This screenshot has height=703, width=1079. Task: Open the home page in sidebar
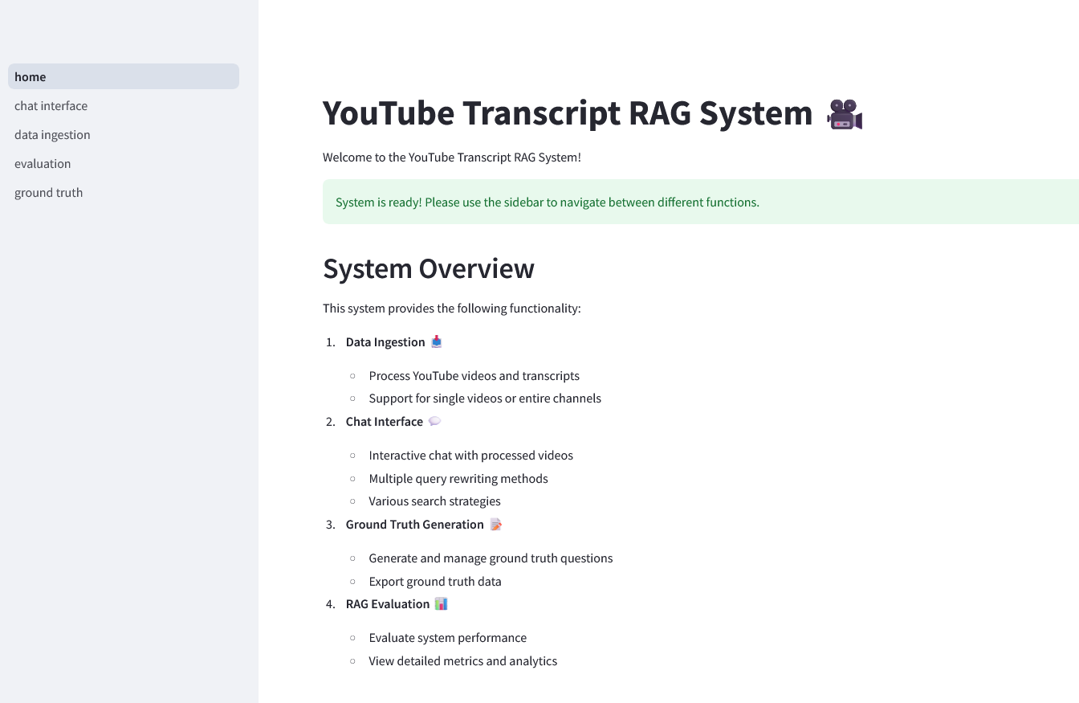124,76
